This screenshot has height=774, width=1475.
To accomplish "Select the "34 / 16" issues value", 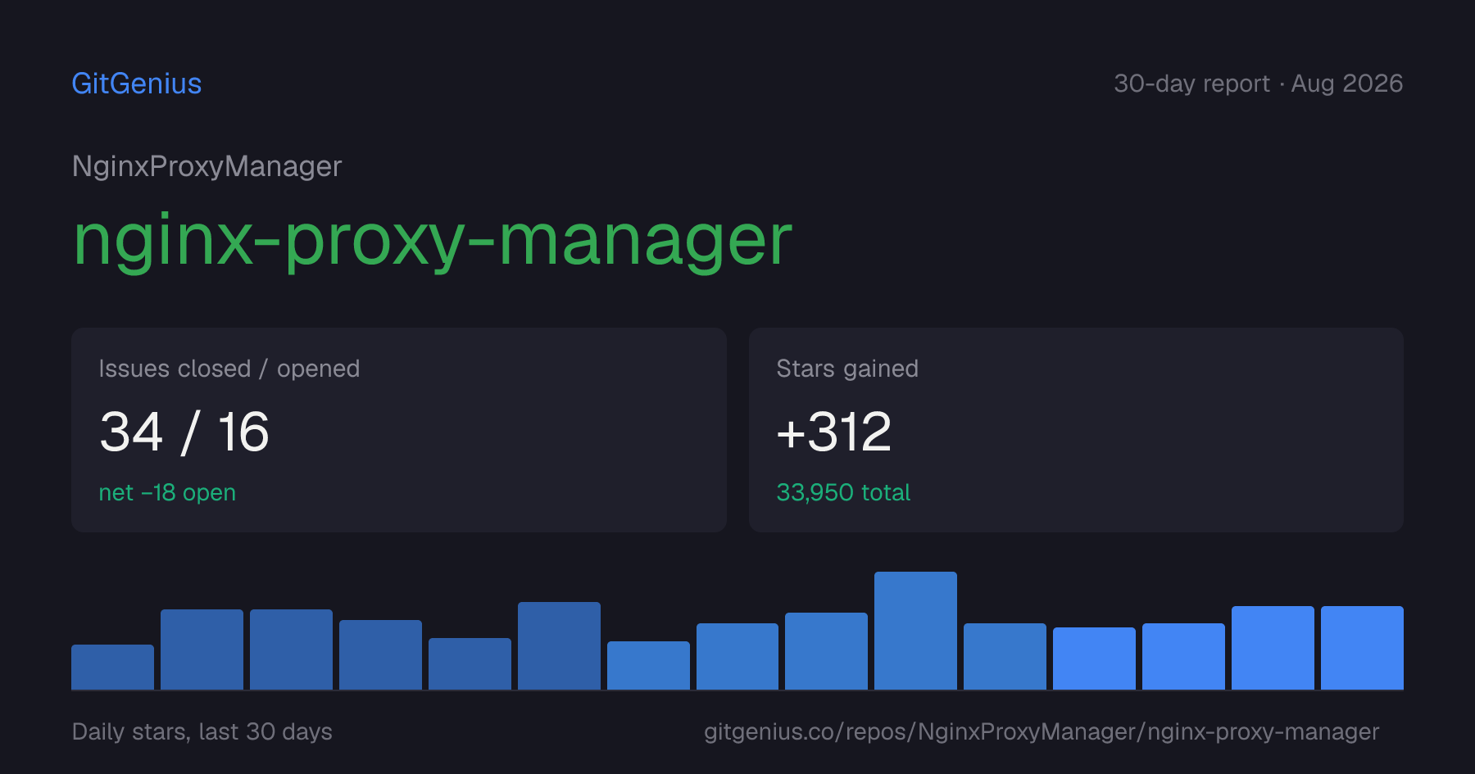I will coord(184,432).
